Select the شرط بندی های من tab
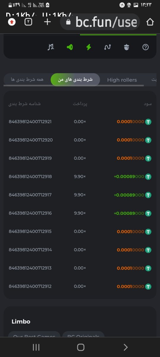160x357 pixels. click(75, 80)
